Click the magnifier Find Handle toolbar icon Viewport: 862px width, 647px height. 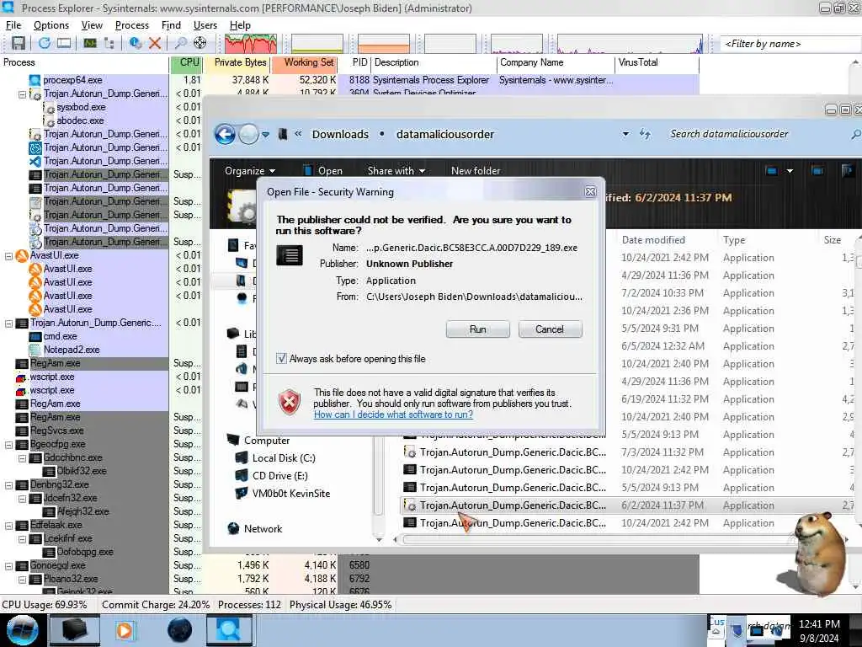(180, 44)
